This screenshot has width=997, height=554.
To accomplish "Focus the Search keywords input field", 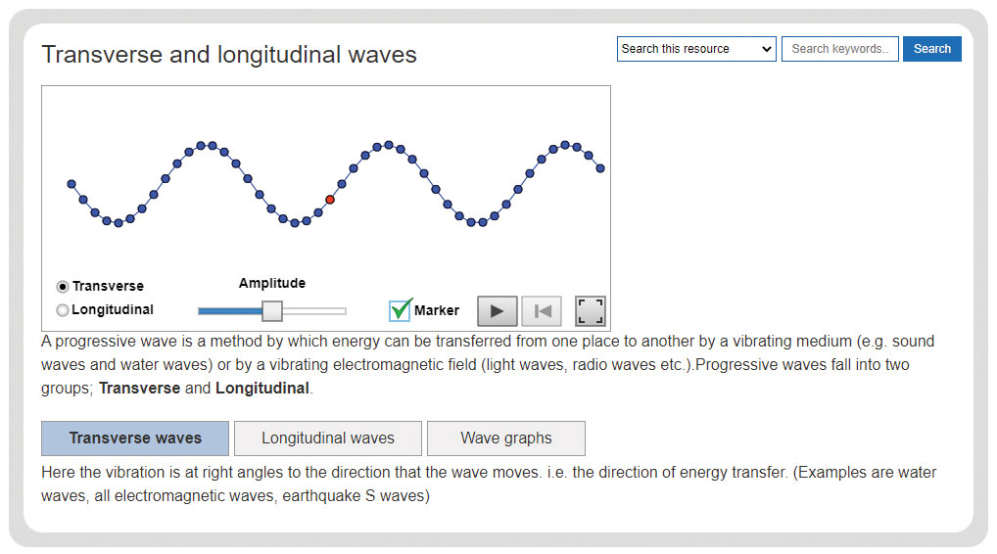I will (x=840, y=49).
